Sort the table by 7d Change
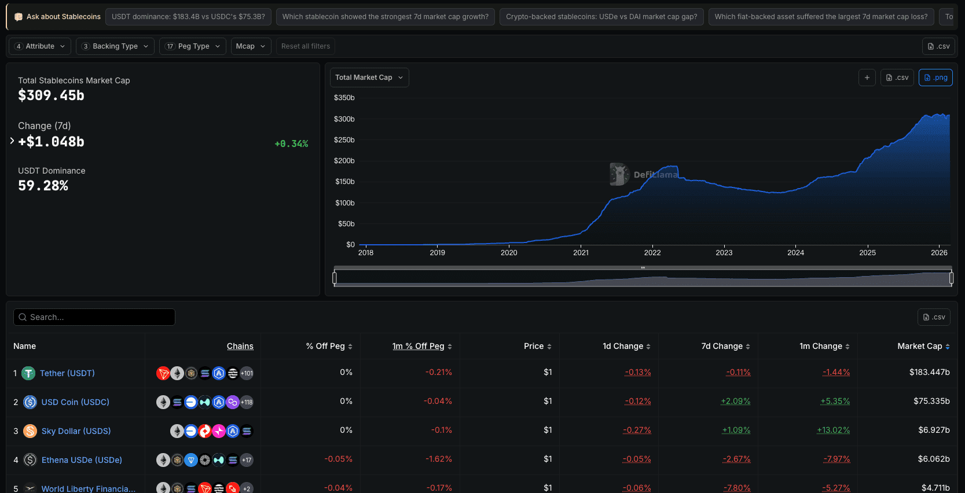This screenshot has width=965, height=493. (x=725, y=346)
